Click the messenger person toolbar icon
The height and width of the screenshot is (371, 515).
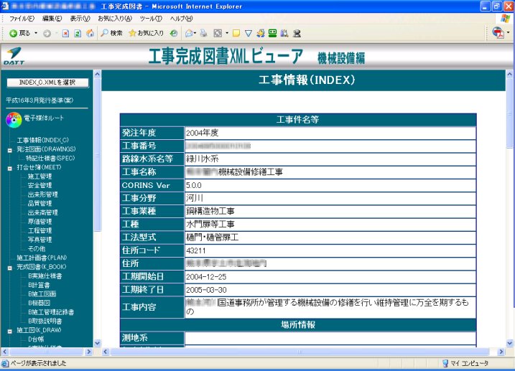297,33
